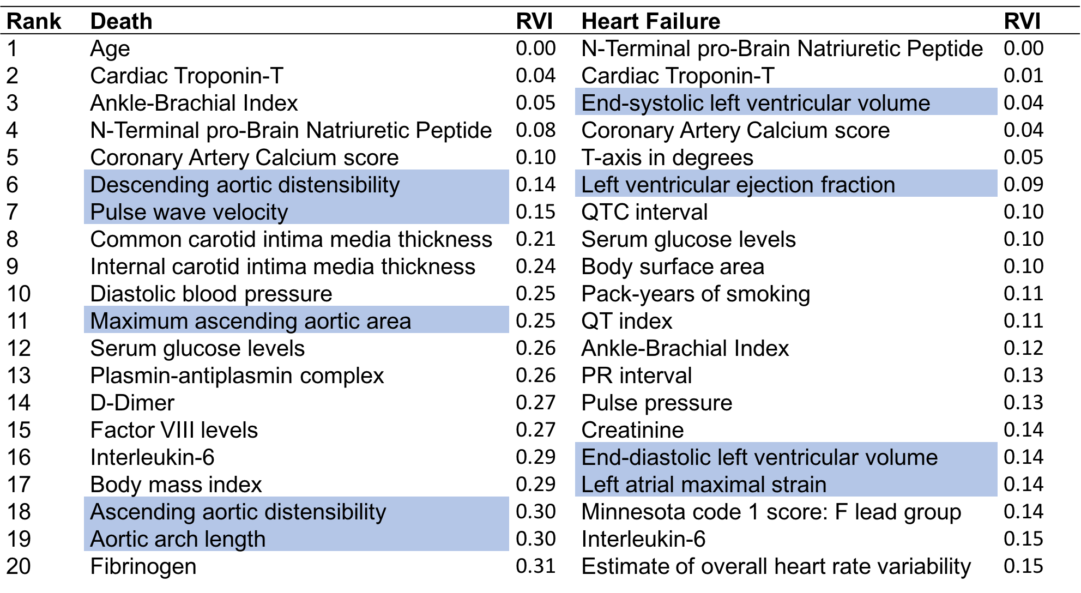This screenshot has height=593, width=1081.
Task: Select the End-diastolic left ventricular volume cell
Action: tap(759, 457)
